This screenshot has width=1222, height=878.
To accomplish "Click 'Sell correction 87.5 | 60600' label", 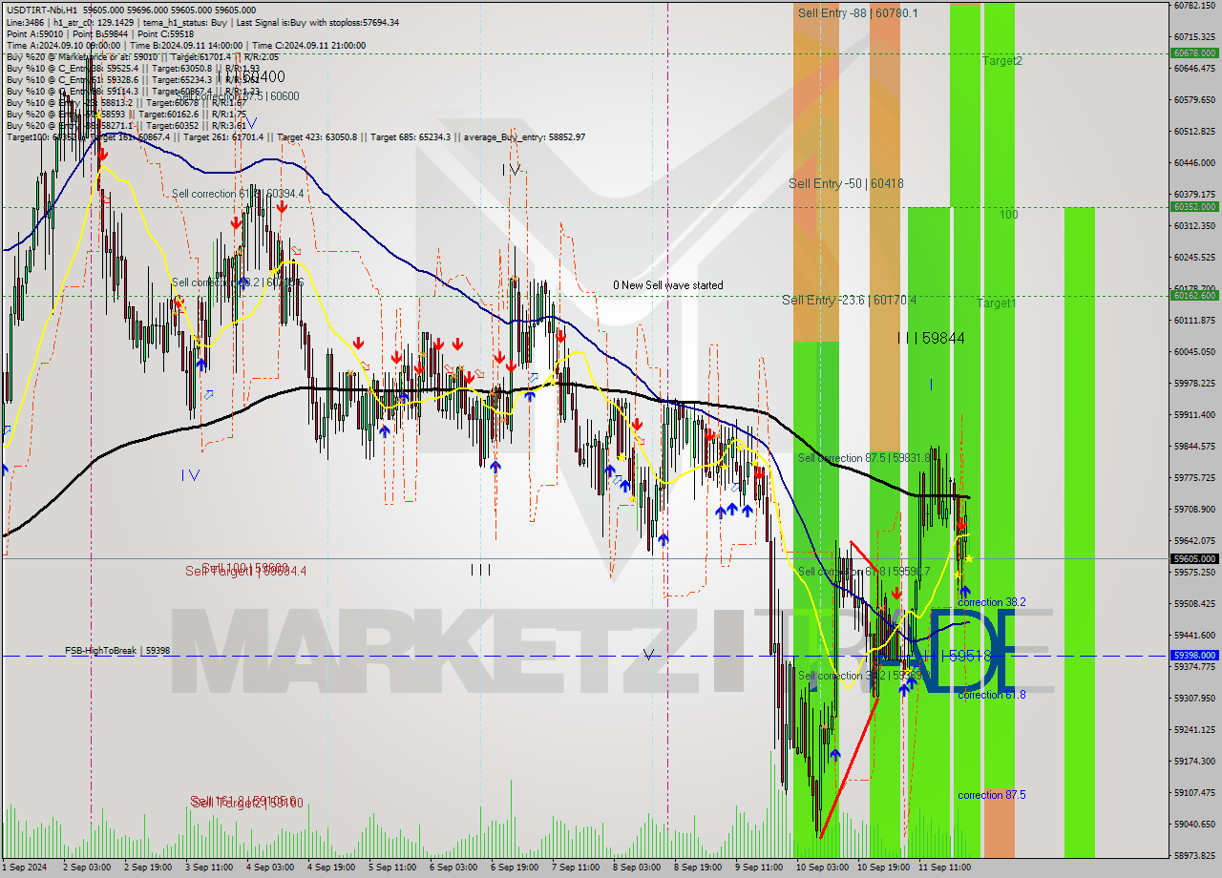I will coord(238,96).
